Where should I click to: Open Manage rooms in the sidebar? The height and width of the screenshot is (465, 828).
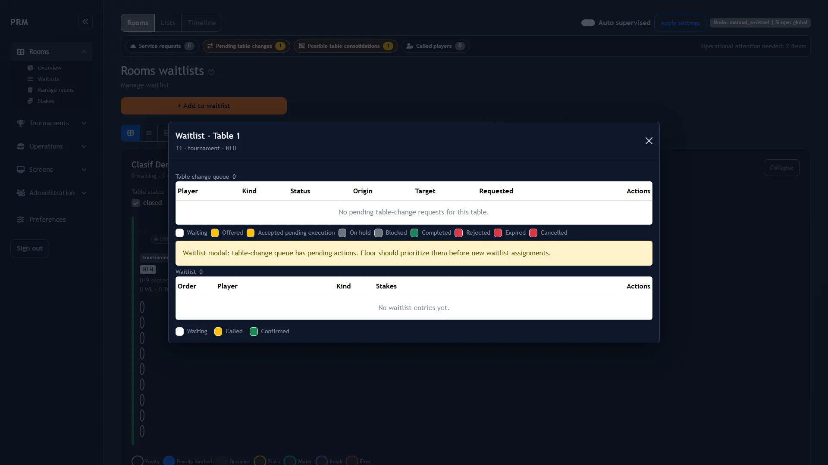tap(55, 90)
